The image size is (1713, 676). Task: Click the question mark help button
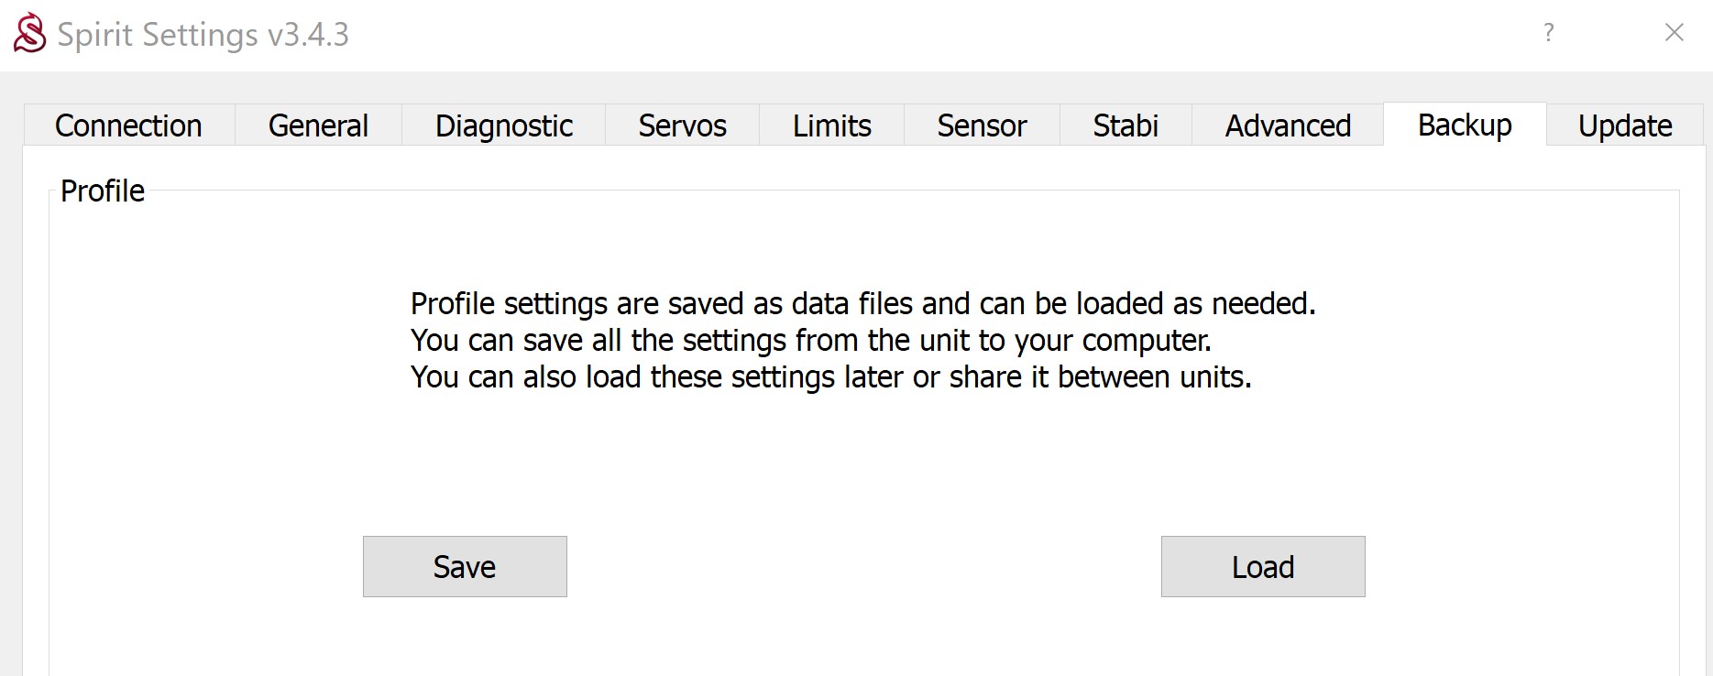[x=1548, y=33]
